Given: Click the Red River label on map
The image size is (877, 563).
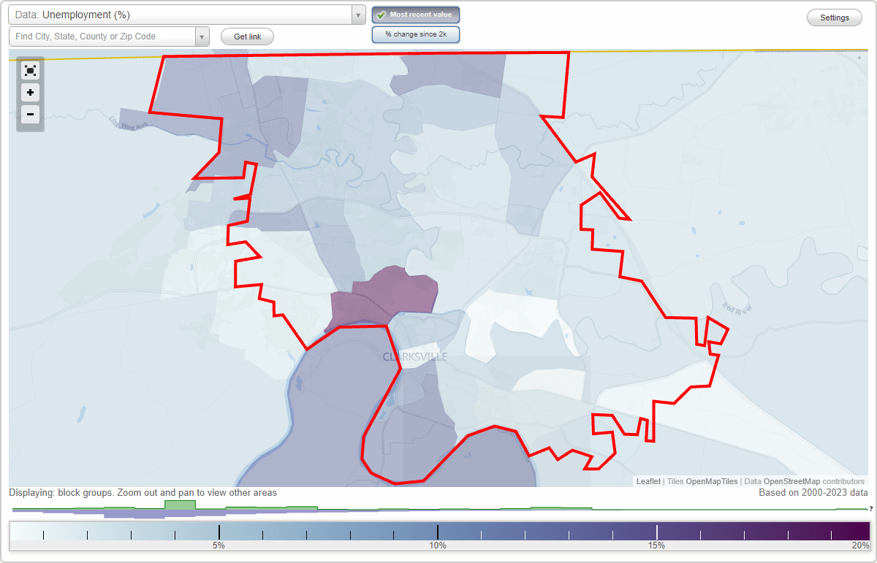Looking at the screenshot, I should 737,308.
